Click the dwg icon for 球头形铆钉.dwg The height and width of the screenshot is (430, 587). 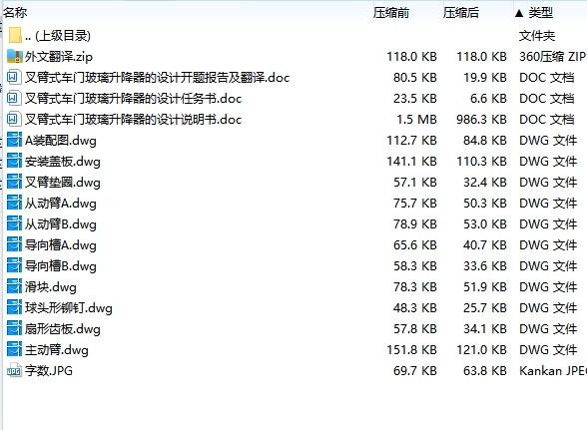click(14, 307)
